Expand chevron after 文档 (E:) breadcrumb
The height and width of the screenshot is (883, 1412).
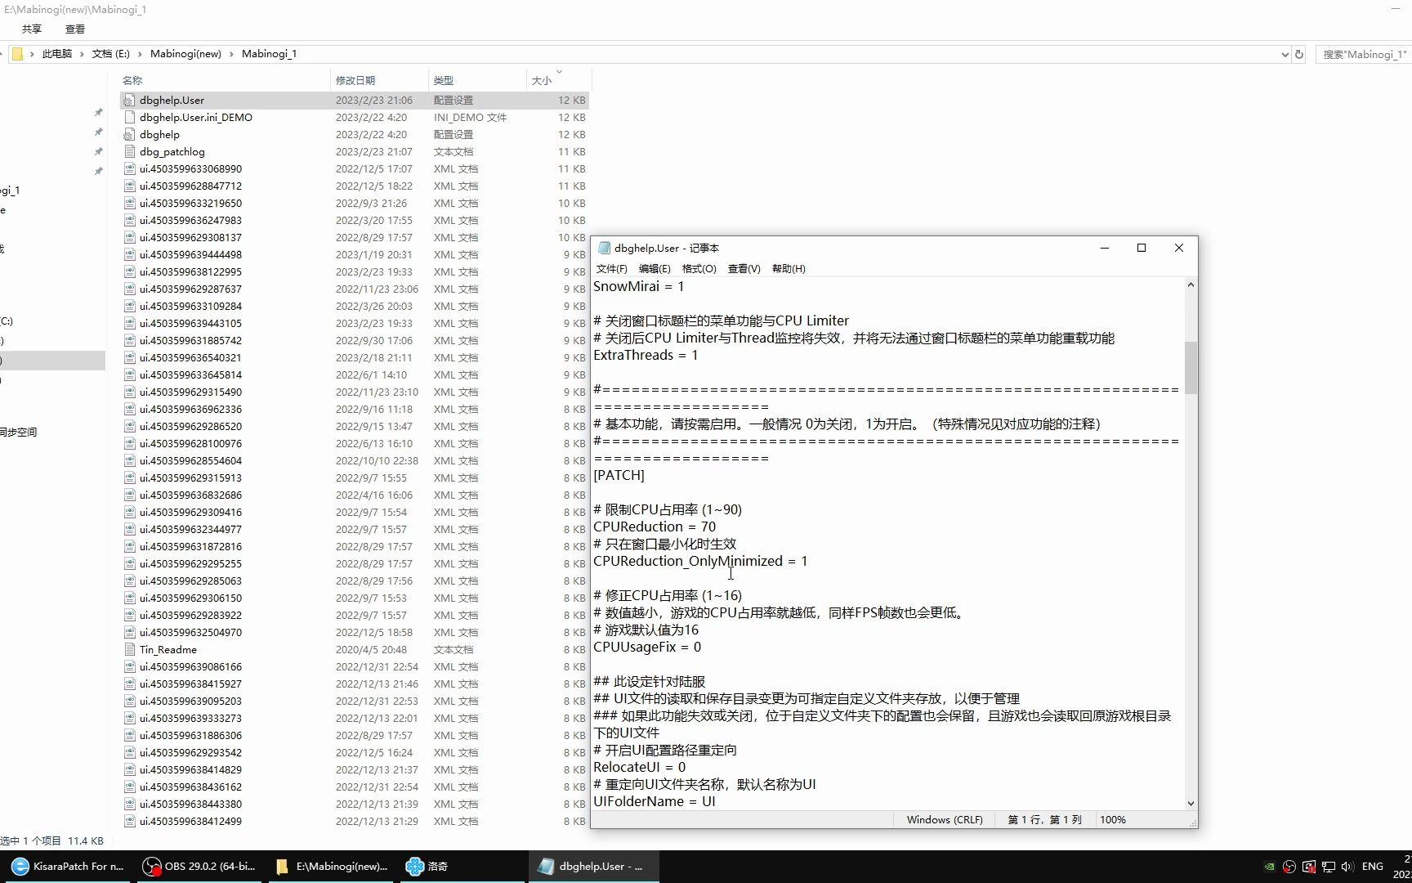[140, 54]
